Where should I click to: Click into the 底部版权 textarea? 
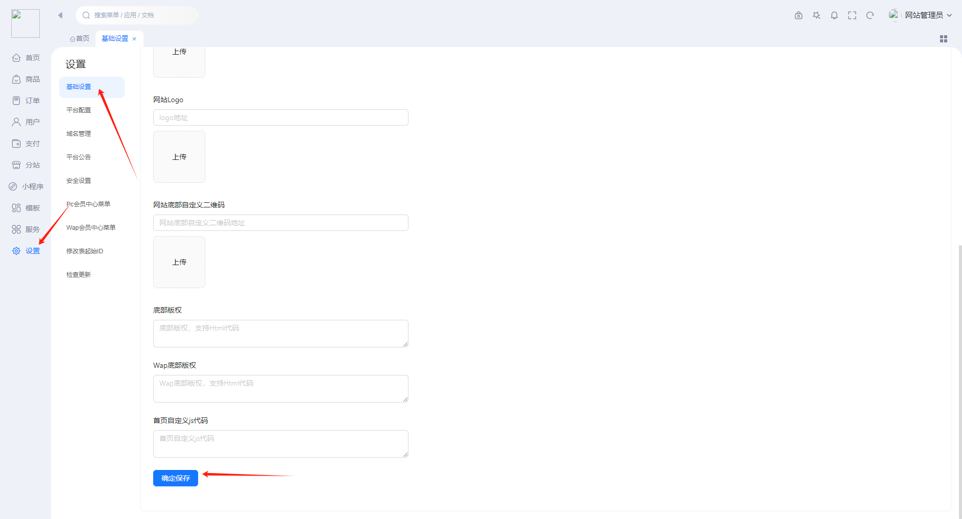tap(281, 334)
